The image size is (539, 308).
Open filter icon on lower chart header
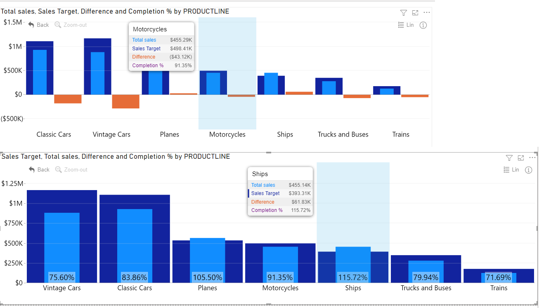coord(509,158)
